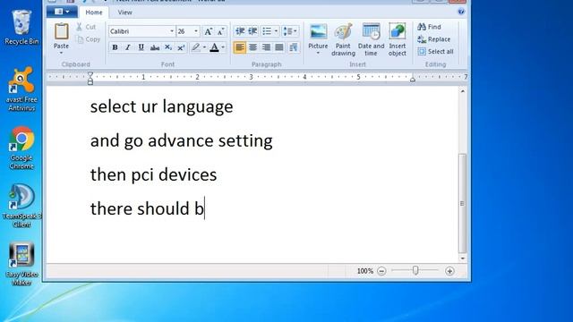Switch to the View tab
Viewport: 573px width, 322px height.
point(124,13)
